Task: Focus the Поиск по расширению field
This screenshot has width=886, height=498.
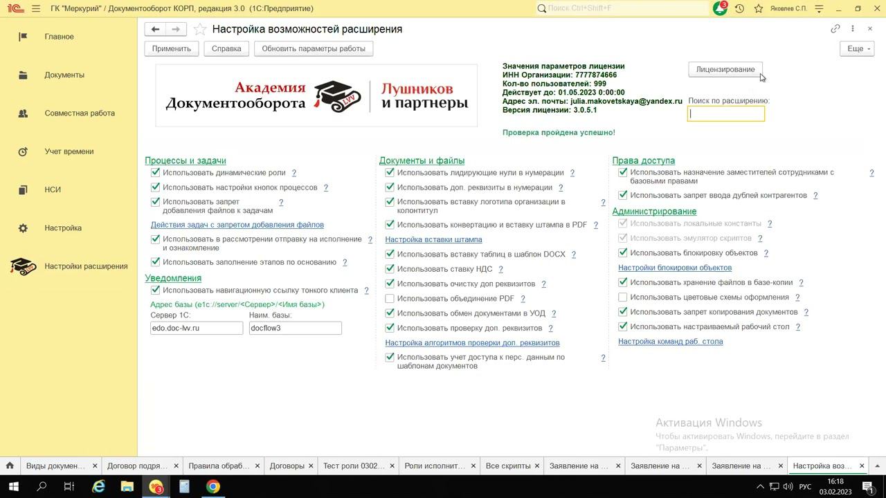Action: point(726,114)
